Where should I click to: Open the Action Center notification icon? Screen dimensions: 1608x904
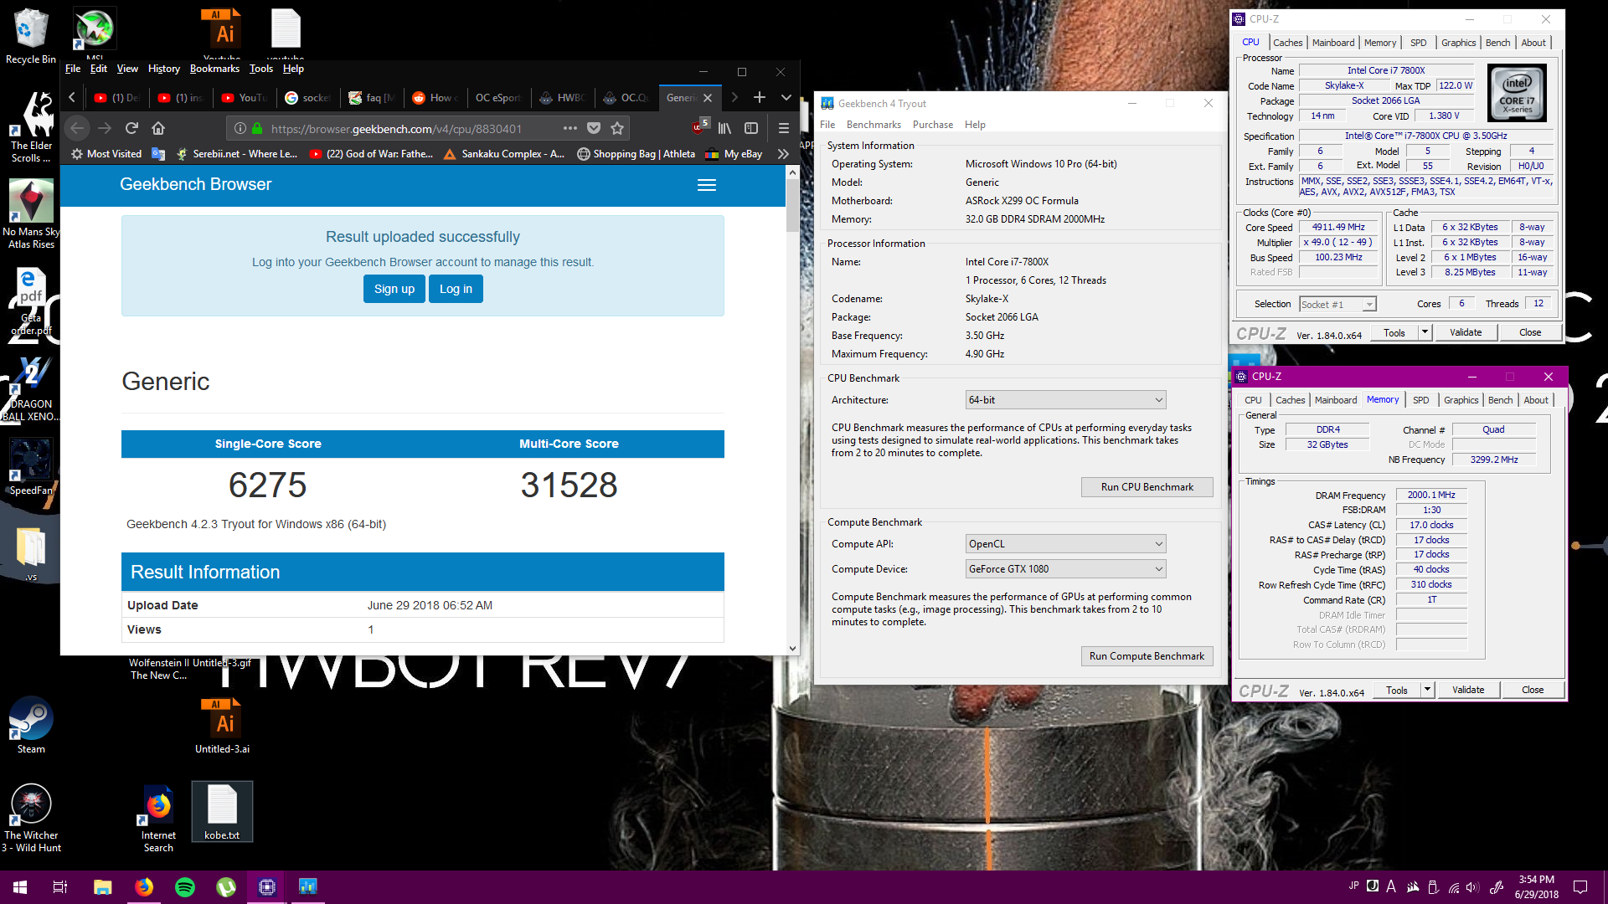point(1580,887)
